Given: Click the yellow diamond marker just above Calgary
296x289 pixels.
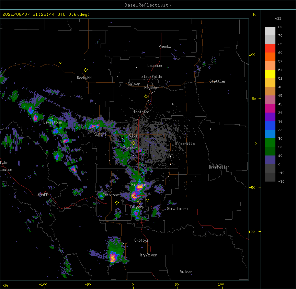Looking at the screenshot, I should 139,202.
